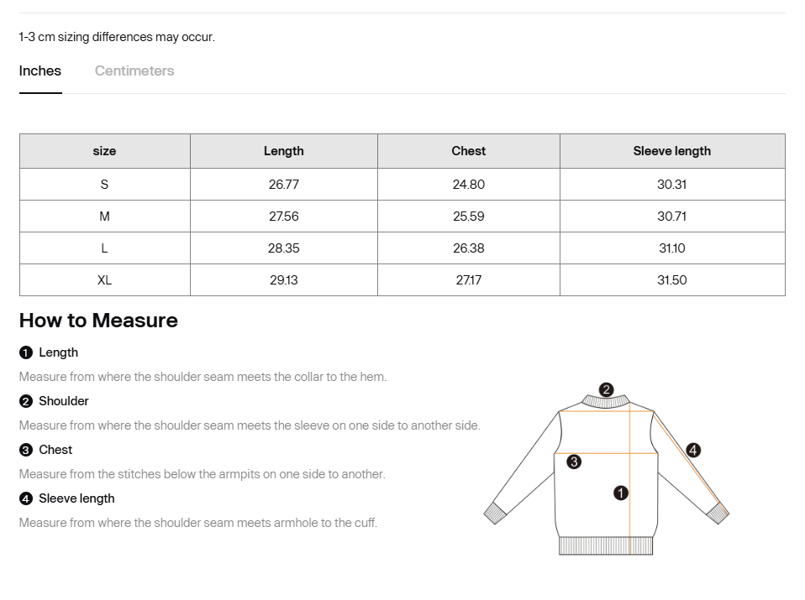The image size is (805, 600).
Task: Click the sweater measurement diagram hem
Action: tap(606, 545)
